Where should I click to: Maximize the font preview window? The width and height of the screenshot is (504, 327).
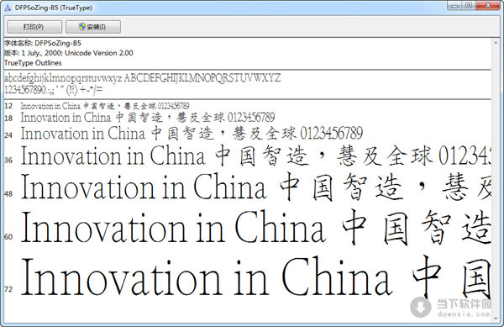[x=469, y=6]
